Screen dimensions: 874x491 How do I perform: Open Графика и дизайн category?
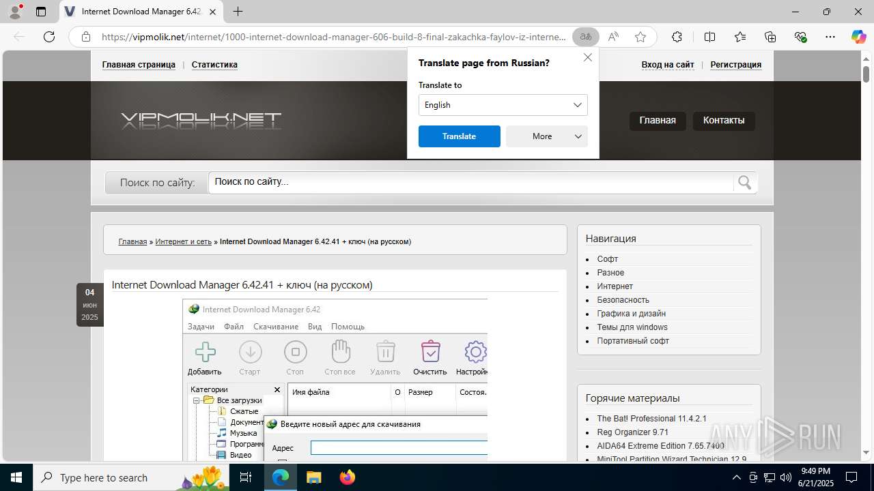pyautogui.click(x=632, y=314)
